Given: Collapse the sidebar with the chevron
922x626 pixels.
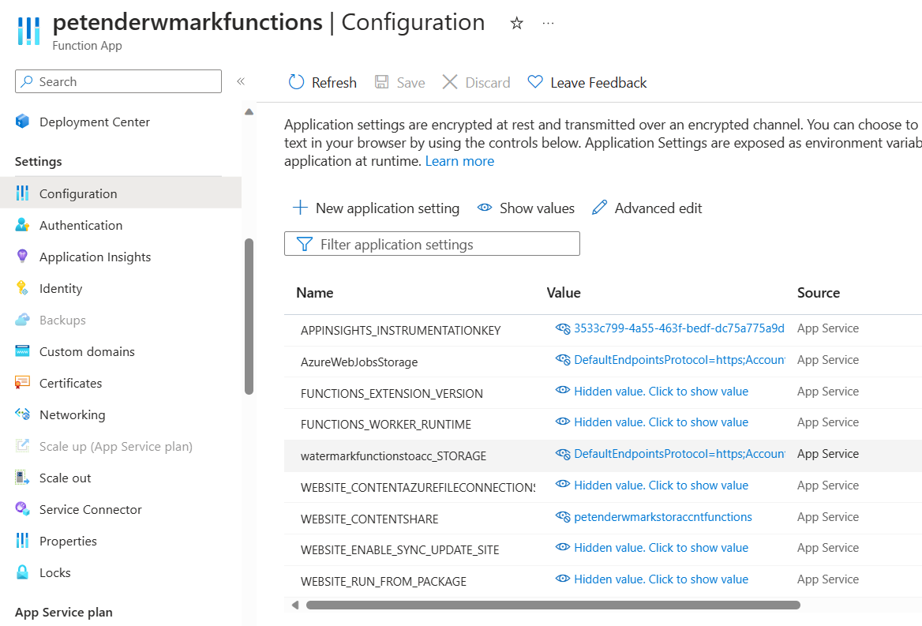Looking at the screenshot, I should 241,81.
